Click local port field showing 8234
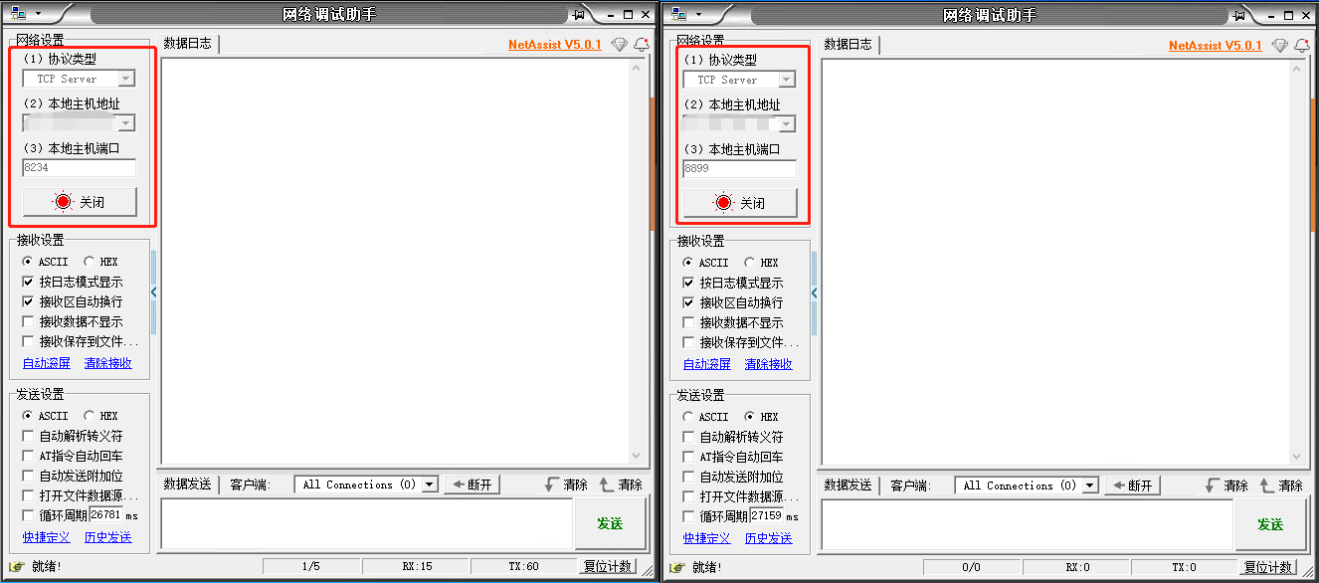Viewport: 1319px width, 583px height. [80, 168]
